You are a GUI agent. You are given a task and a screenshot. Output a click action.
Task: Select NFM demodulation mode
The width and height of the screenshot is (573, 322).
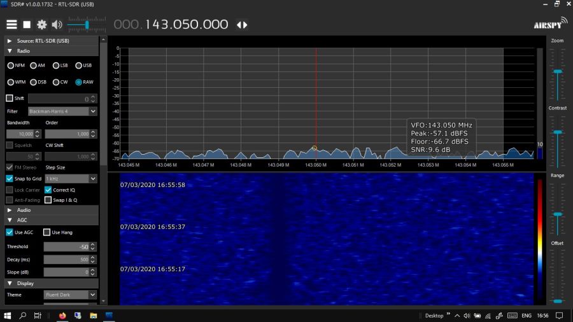(x=11, y=66)
